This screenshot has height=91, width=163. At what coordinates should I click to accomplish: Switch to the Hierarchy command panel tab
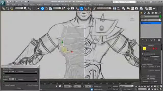(x=149, y=13)
